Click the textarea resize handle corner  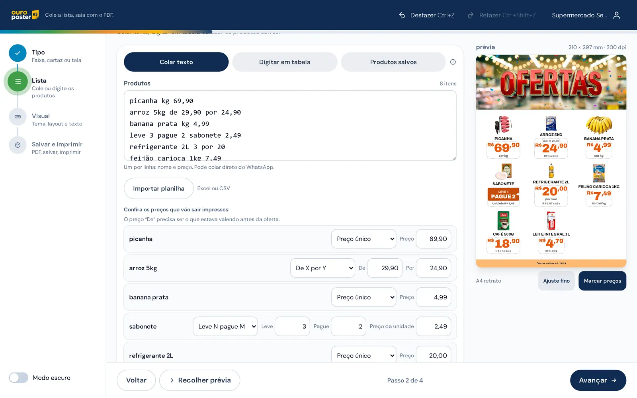pos(454,158)
